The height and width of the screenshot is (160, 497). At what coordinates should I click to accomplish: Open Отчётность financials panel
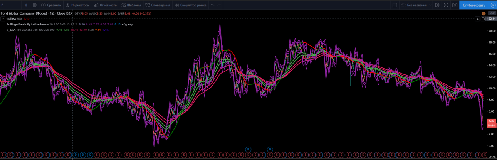click(105, 5)
